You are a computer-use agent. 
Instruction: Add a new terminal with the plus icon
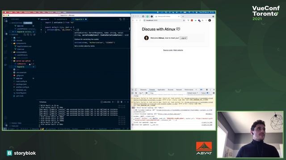(x=113, y=102)
